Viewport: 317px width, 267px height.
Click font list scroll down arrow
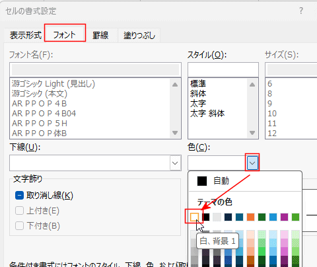tap(175, 133)
